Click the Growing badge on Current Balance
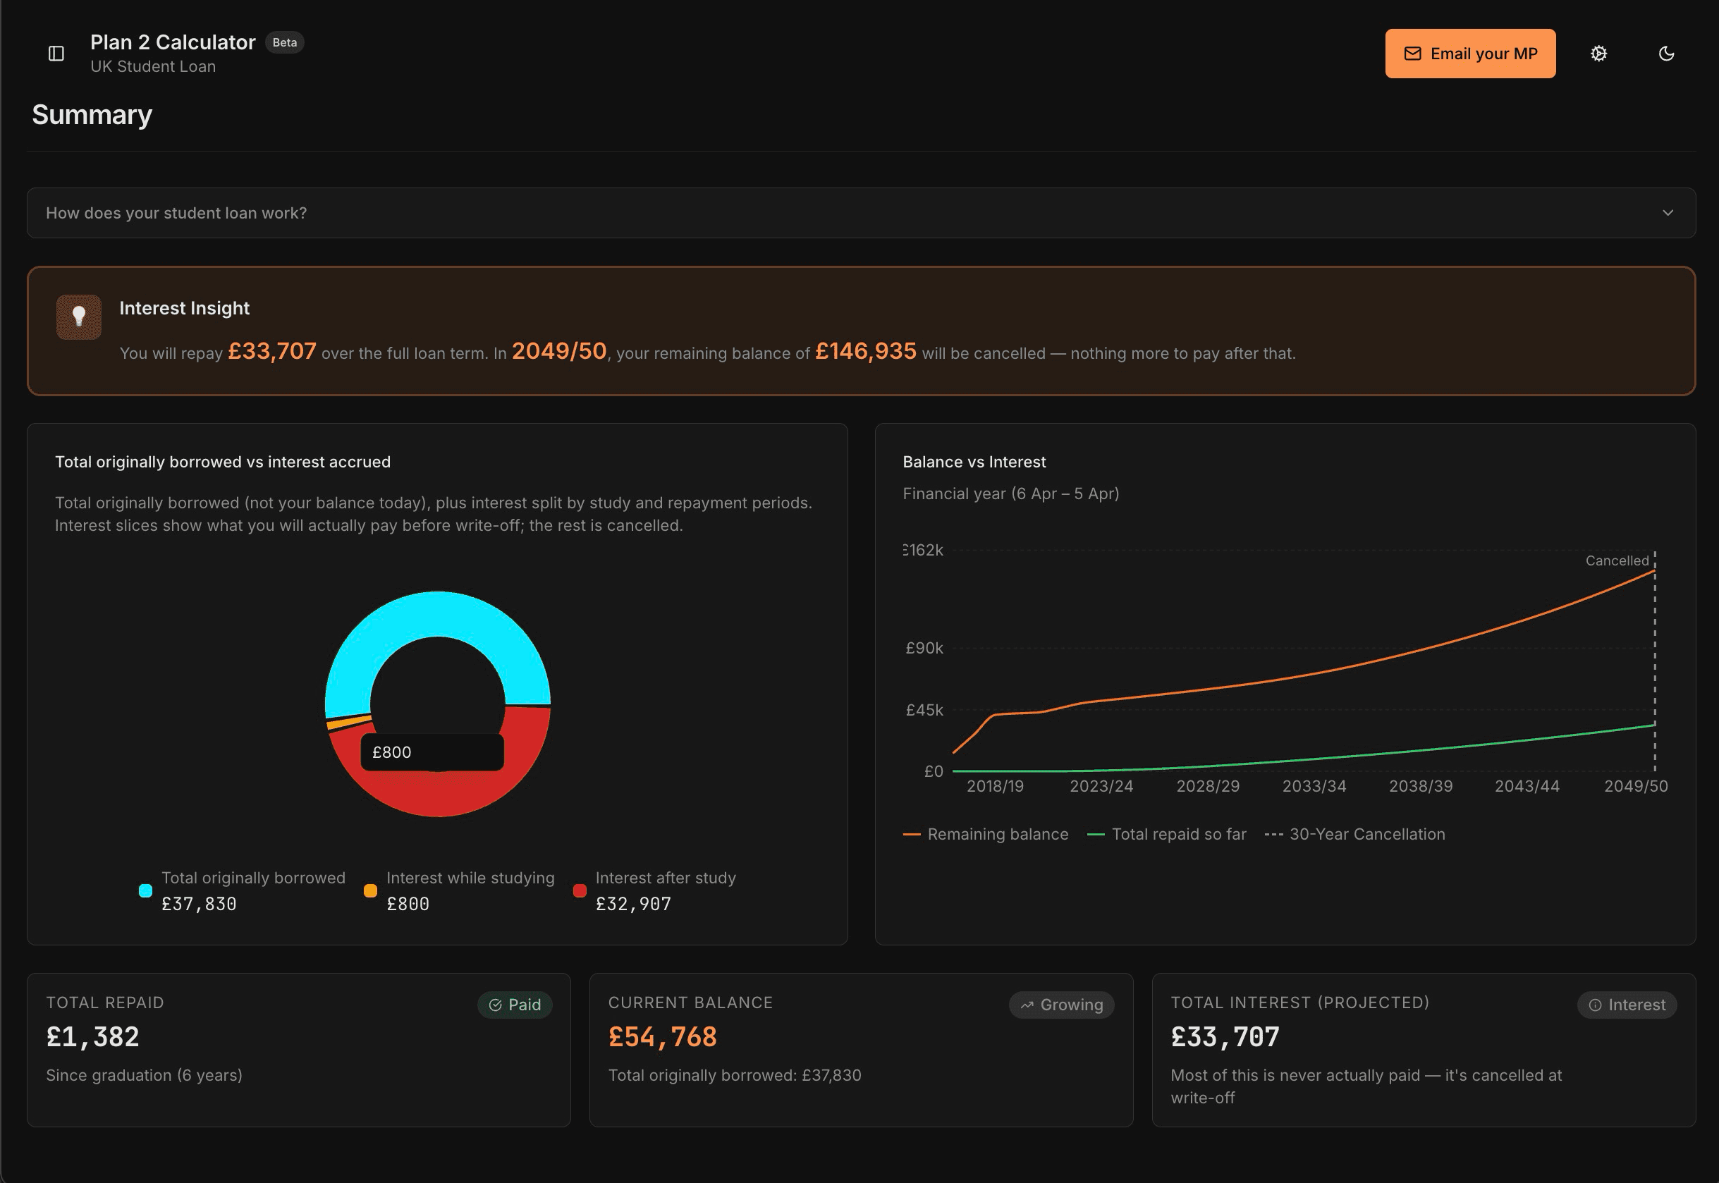Screen dimensions: 1719x1183 point(1060,1005)
